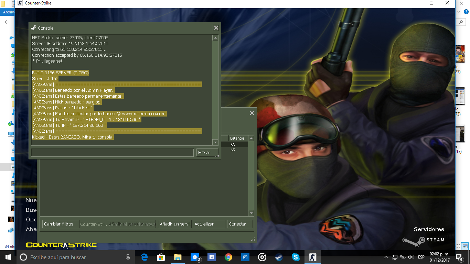Open File Explorer from taskbar
This screenshot has width=470, height=264.
tap(178, 257)
